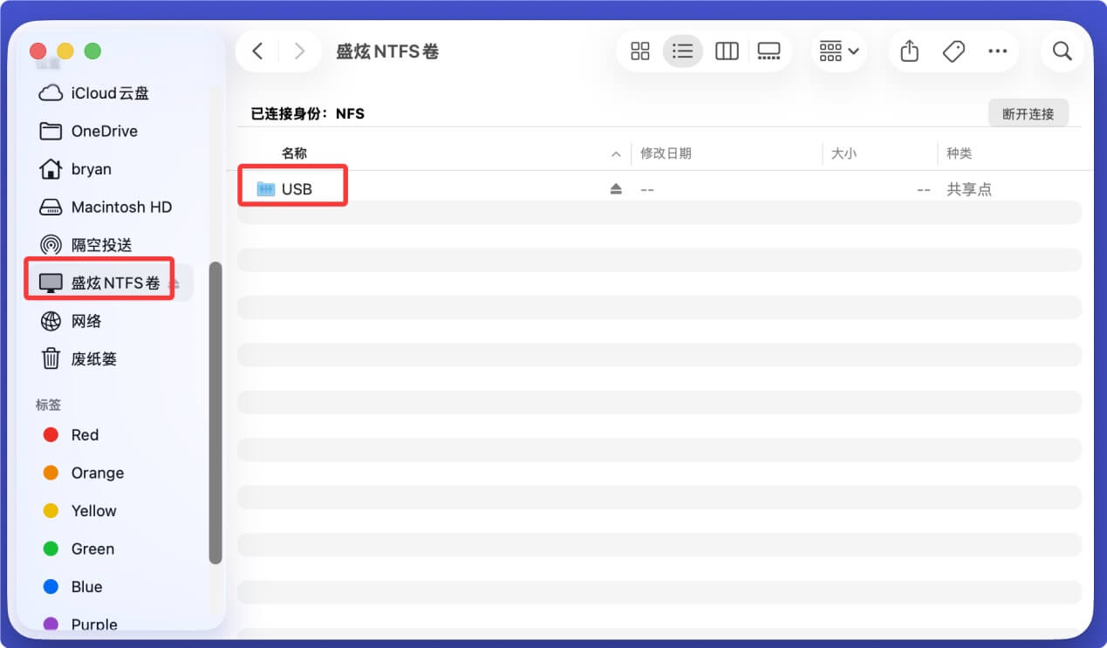1107x648 pixels.
Task: Open Search with the magnifier icon
Action: tap(1063, 51)
